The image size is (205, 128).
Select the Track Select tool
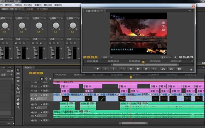pyautogui.click(x=18, y=74)
